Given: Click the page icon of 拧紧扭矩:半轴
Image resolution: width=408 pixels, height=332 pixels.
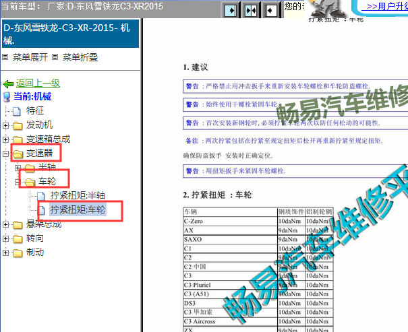Looking at the screenshot, I should tap(41, 196).
